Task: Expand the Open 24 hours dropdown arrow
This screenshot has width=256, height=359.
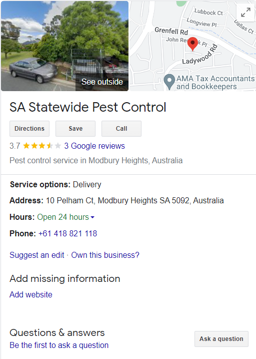Action: (92, 217)
